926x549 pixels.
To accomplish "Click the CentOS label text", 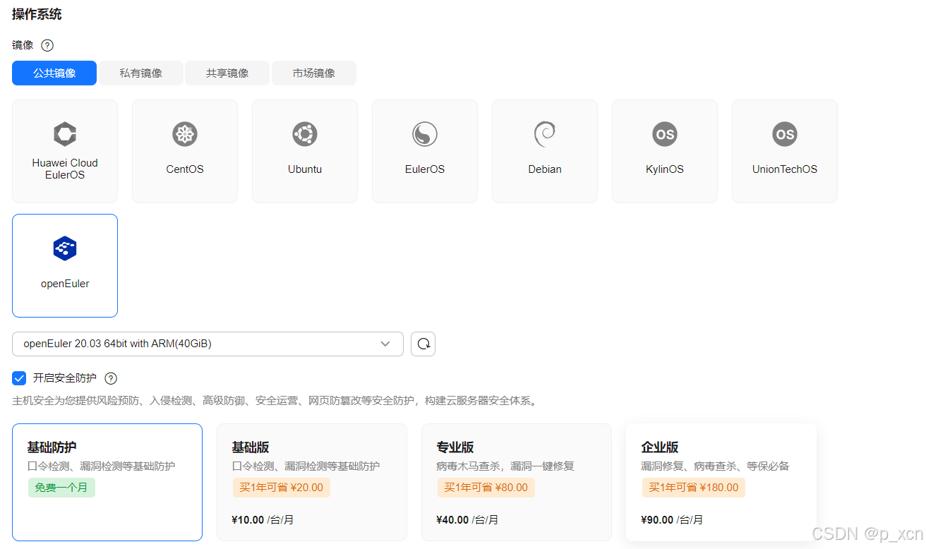I will pos(185,169).
